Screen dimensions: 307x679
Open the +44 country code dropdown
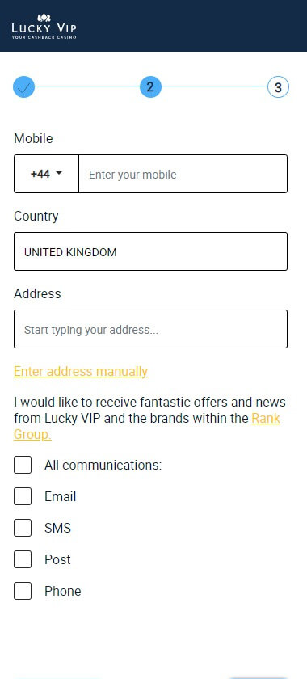coord(46,174)
